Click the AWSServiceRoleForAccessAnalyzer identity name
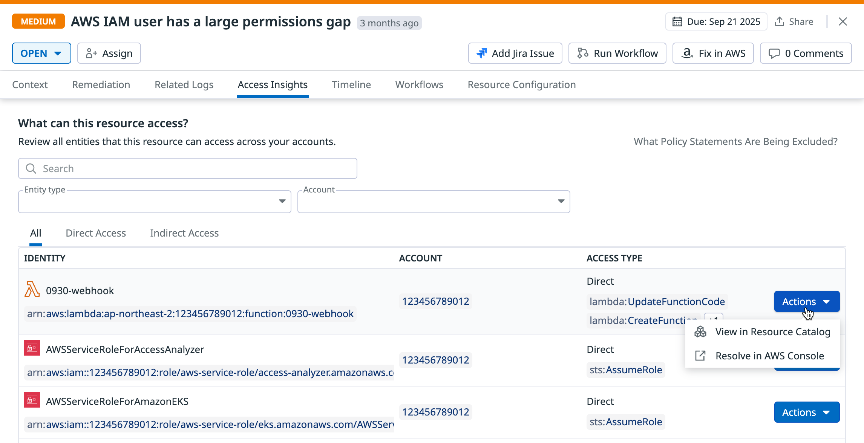Screen dimensions: 864x443 pyautogui.click(x=125, y=349)
